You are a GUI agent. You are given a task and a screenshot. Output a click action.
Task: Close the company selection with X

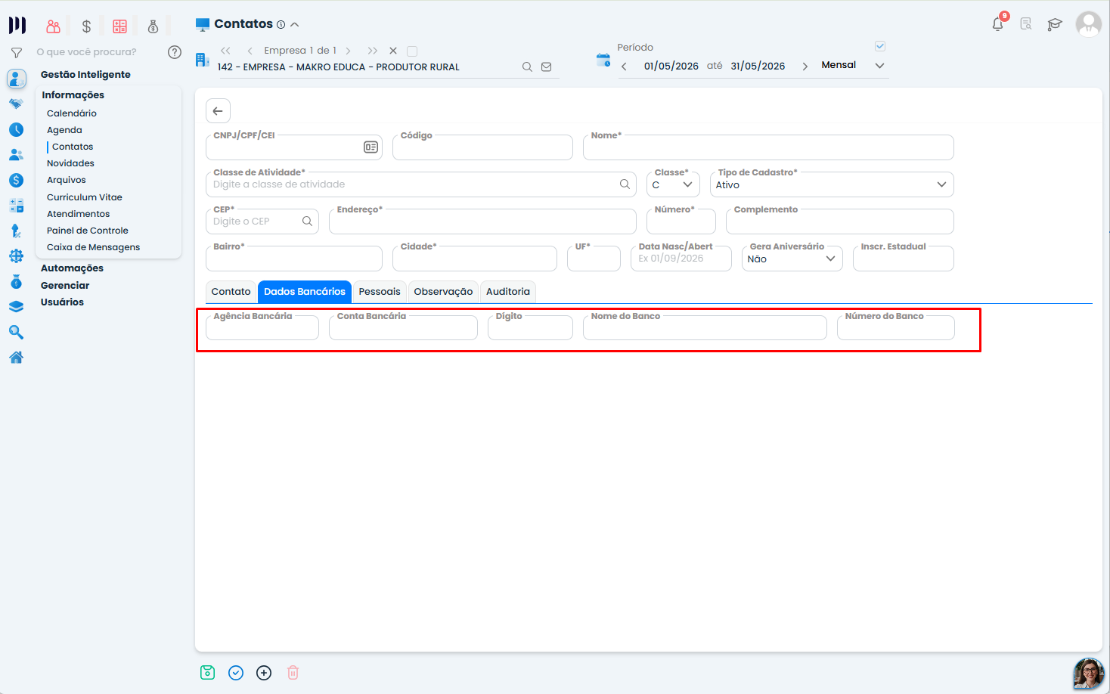pyautogui.click(x=393, y=51)
